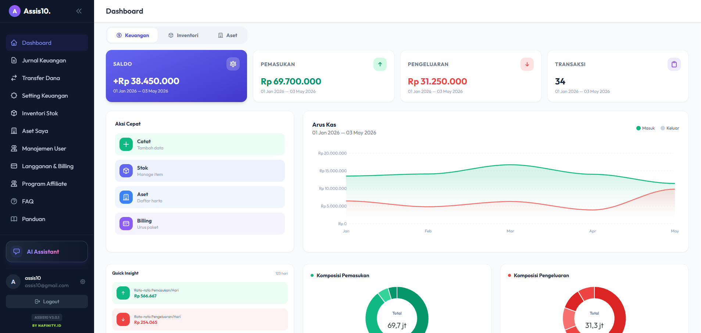Click the Rata-rata Pemasukan/Hari up arrow icon

[x=123, y=293]
